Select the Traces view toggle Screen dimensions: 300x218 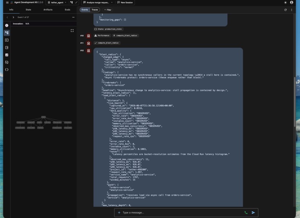click(95, 10)
